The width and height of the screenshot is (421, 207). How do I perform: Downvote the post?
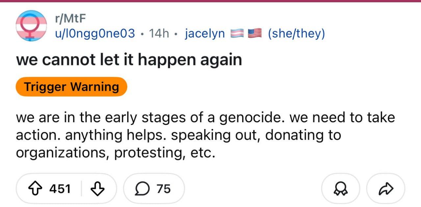[x=97, y=189]
